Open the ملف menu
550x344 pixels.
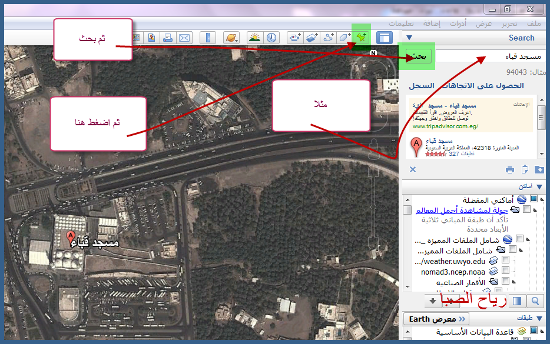pyautogui.click(x=534, y=24)
